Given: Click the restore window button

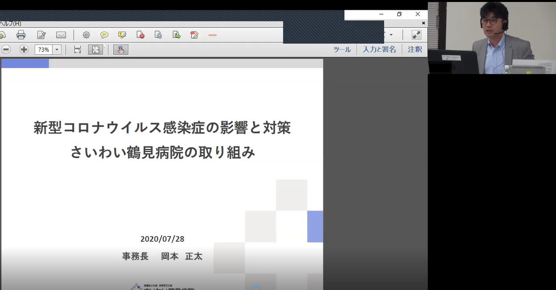Looking at the screenshot, I should (x=399, y=14).
